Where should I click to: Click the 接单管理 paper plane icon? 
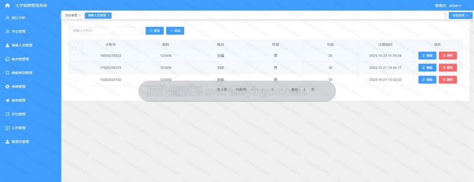pyautogui.click(x=7, y=100)
